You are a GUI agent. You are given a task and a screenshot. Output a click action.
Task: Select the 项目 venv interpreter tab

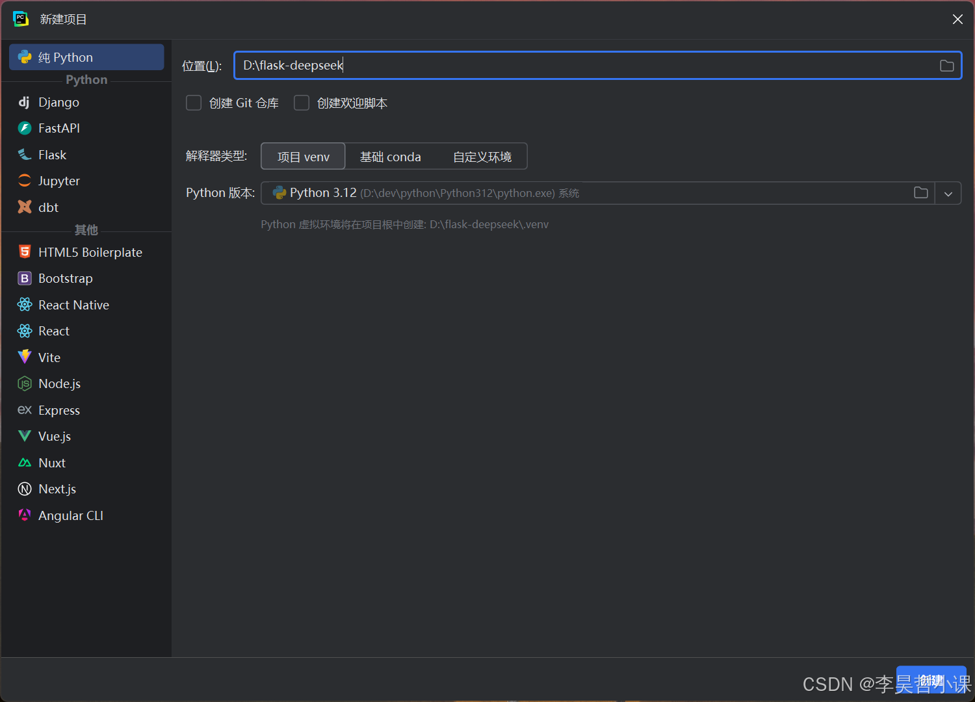pos(303,157)
